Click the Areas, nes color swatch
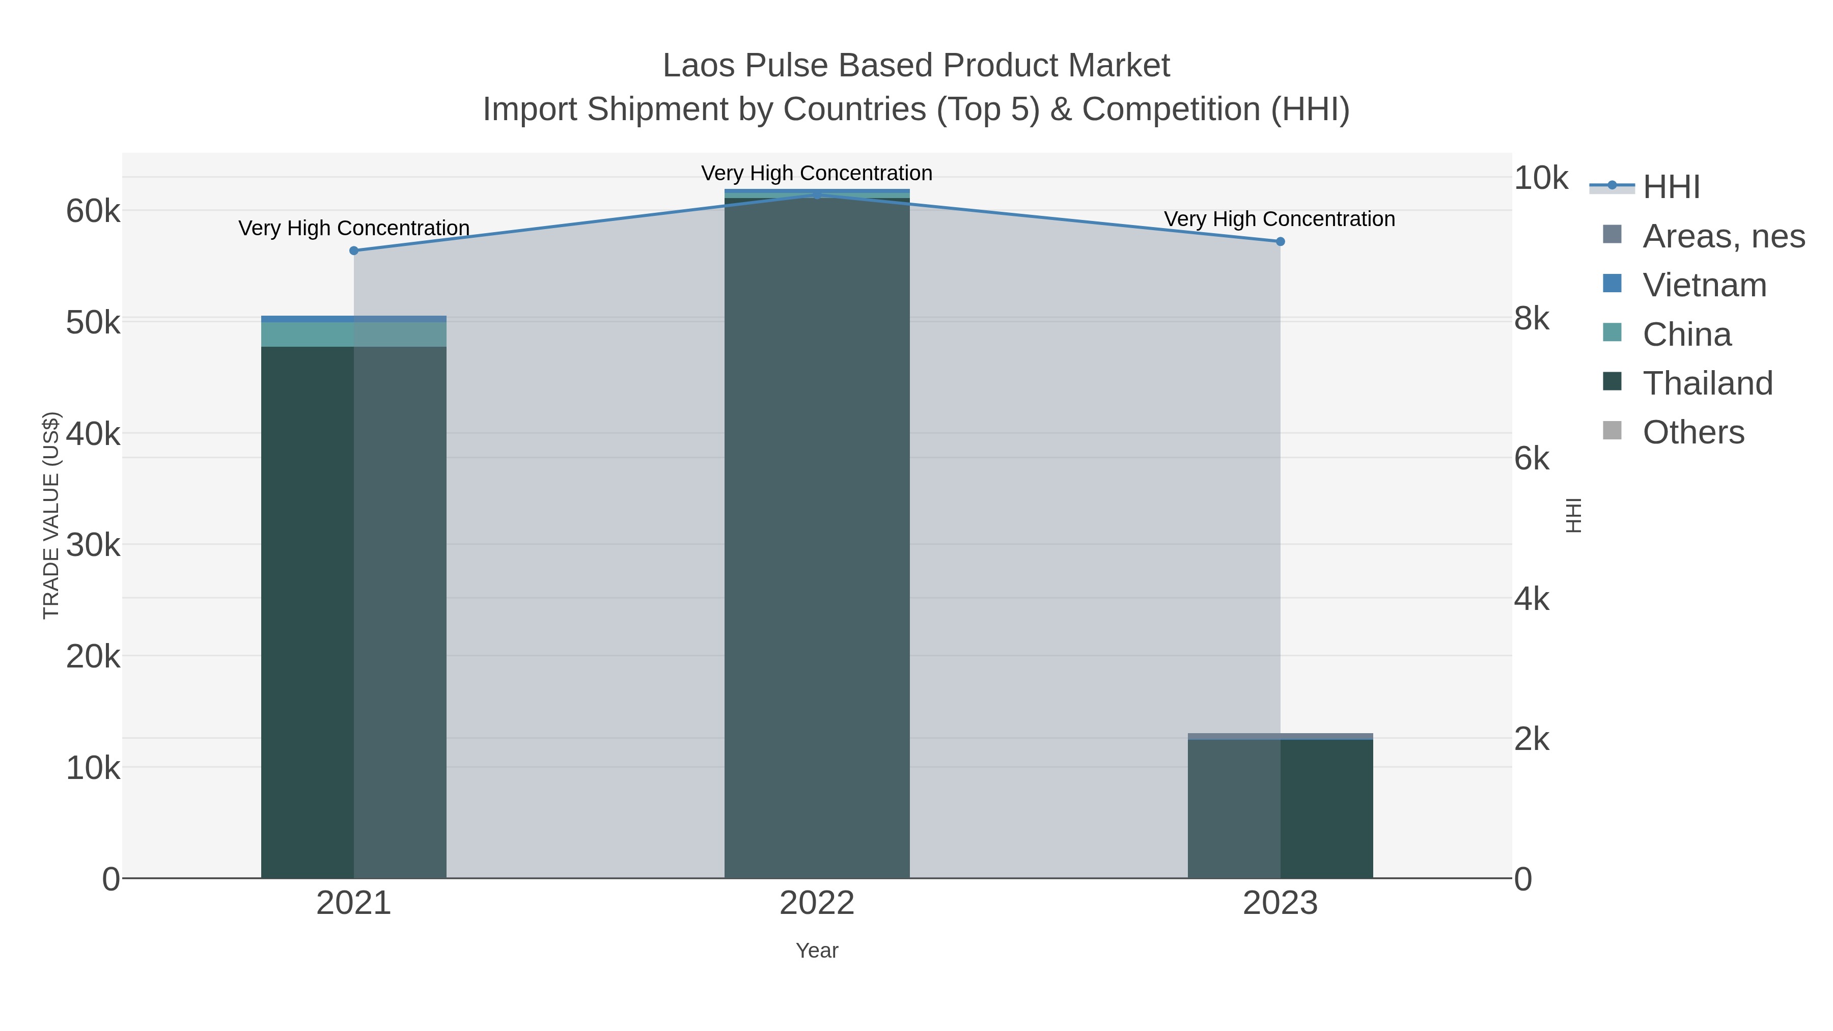 click(x=1613, y=234)
